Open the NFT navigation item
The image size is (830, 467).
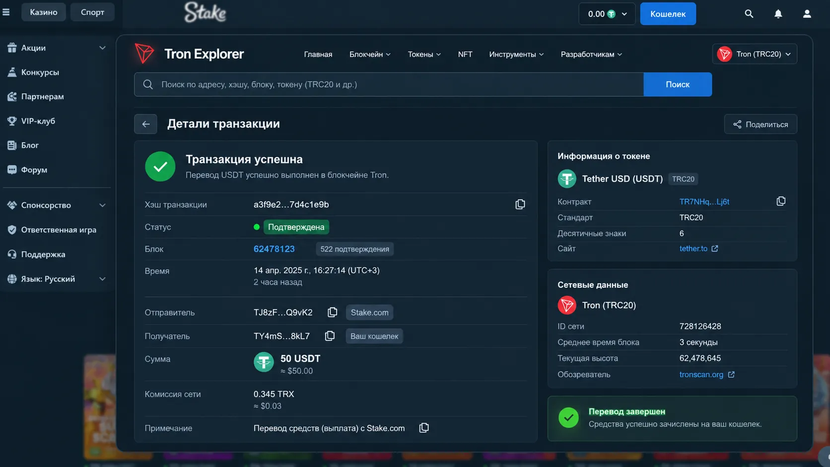click(x=465, y=54)
